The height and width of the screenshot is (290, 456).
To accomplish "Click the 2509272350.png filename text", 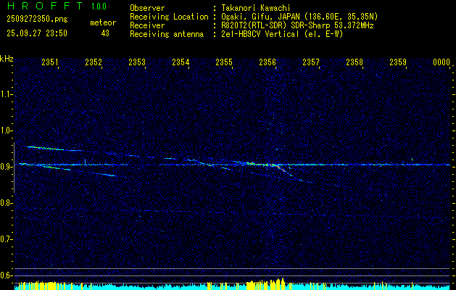I will tap(37, 19).
